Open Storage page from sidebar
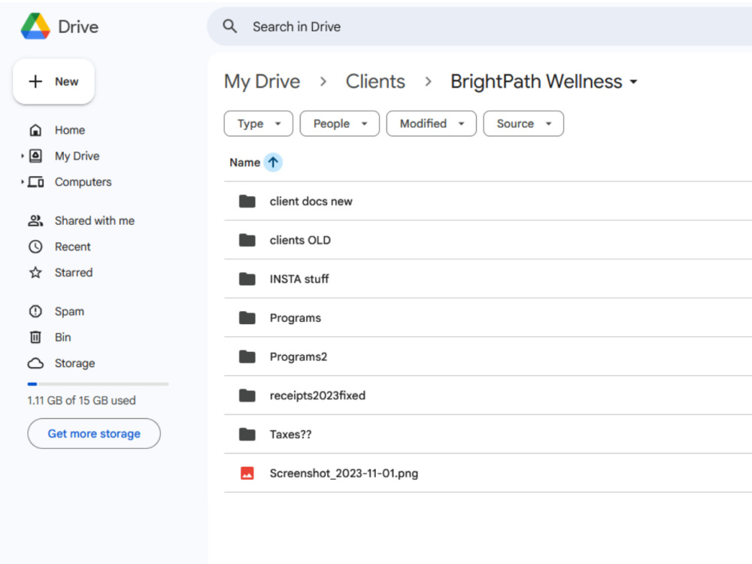Screen dimensions: 752x564 tap(74, 363)
